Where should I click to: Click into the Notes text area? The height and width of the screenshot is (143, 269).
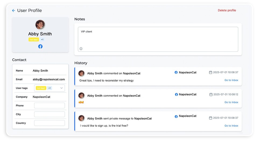tap(158, 39)
